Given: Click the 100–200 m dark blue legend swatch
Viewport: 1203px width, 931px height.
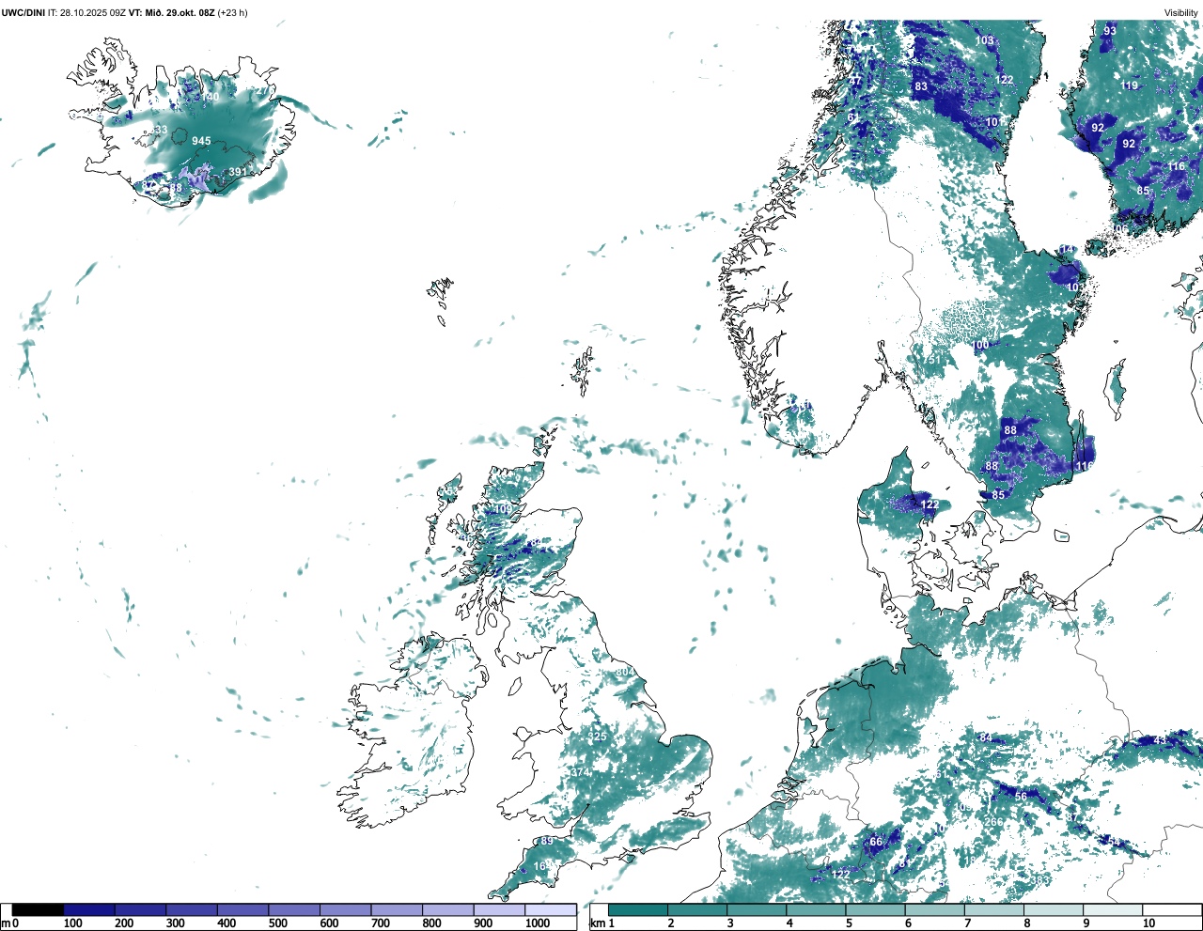Looking at the screenshot, I should pos(89,909).
